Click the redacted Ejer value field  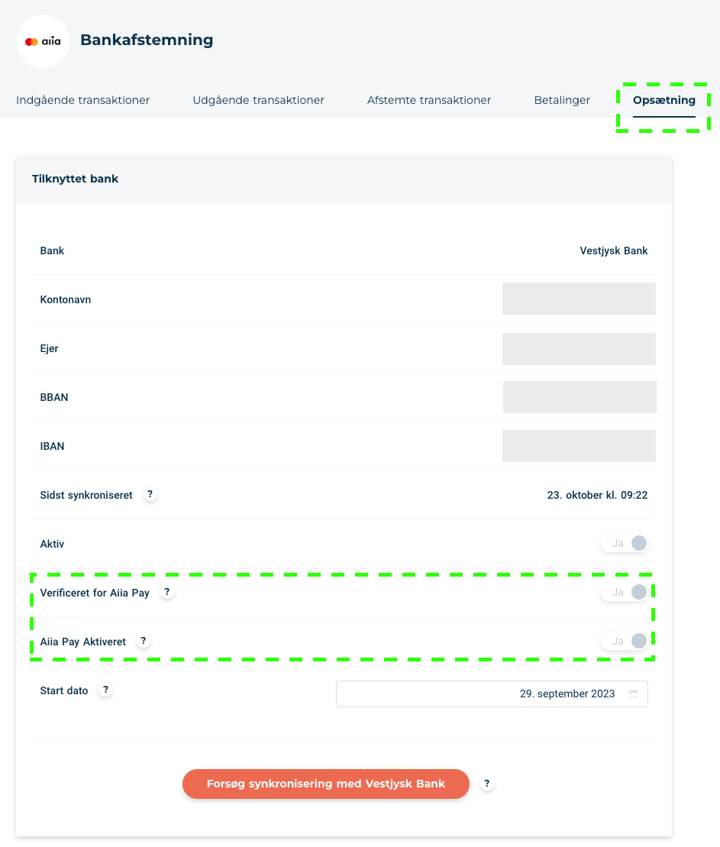[x=579, y=349]
